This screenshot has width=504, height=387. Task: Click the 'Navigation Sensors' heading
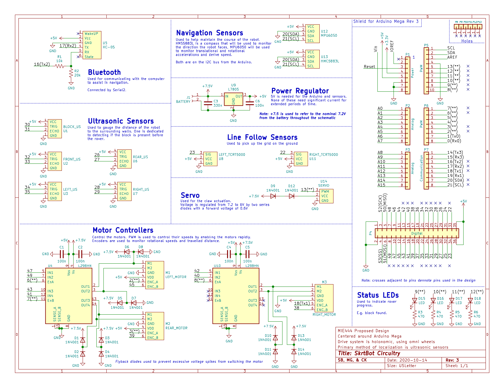click(210, 33)
